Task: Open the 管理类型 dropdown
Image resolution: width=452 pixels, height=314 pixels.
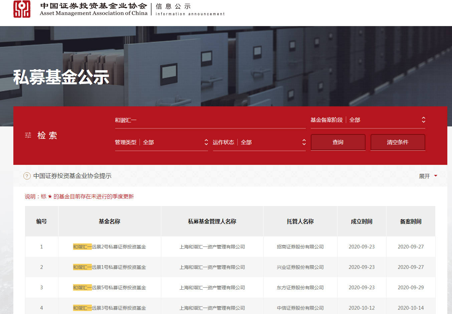Action: click(162, 142)
